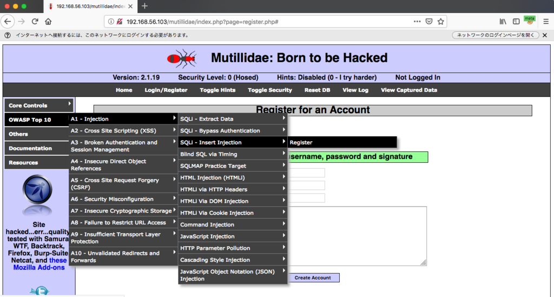Open JavaScript Object Notation (JSON) Injection
Screen dimensions: 554x297
pos(233,275)
